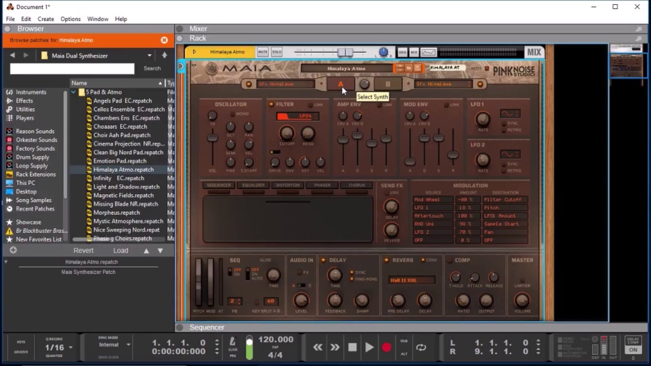Open the Hall 11 XXL reverb type selector
Screen dimensions: 651x366
pyautogui.click(x=411, y=280)
